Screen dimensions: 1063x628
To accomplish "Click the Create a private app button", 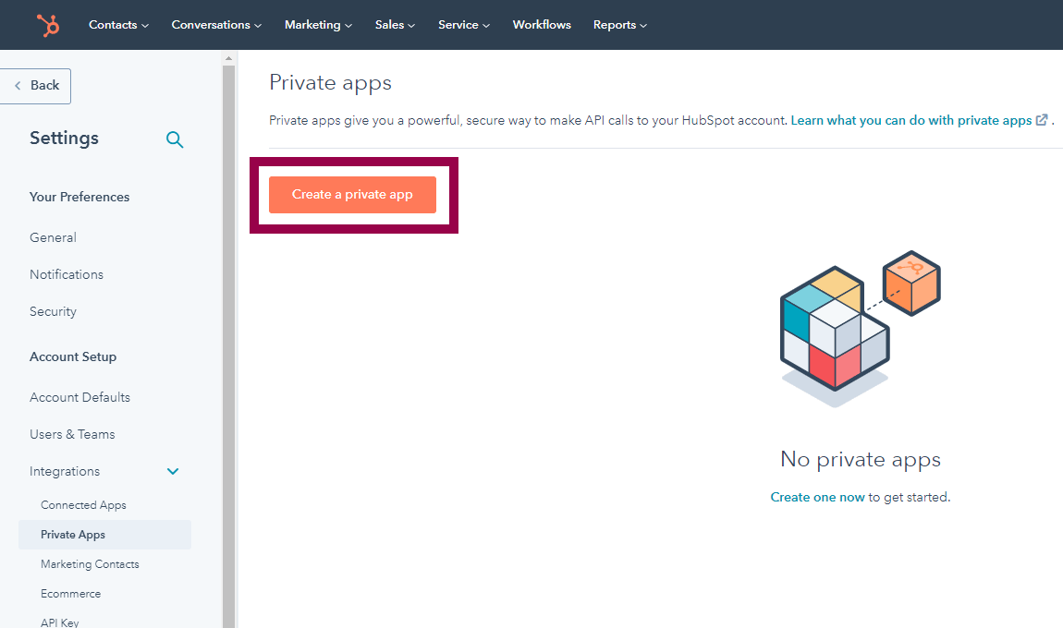I will (352, 195).
